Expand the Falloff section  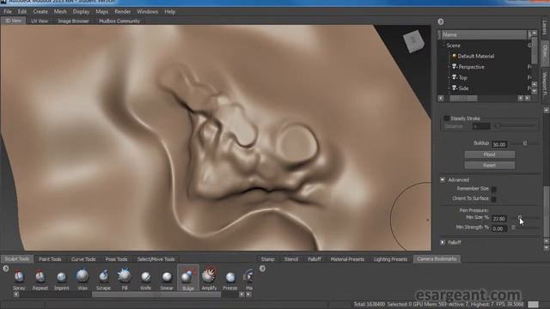click(x=443, y=242)
